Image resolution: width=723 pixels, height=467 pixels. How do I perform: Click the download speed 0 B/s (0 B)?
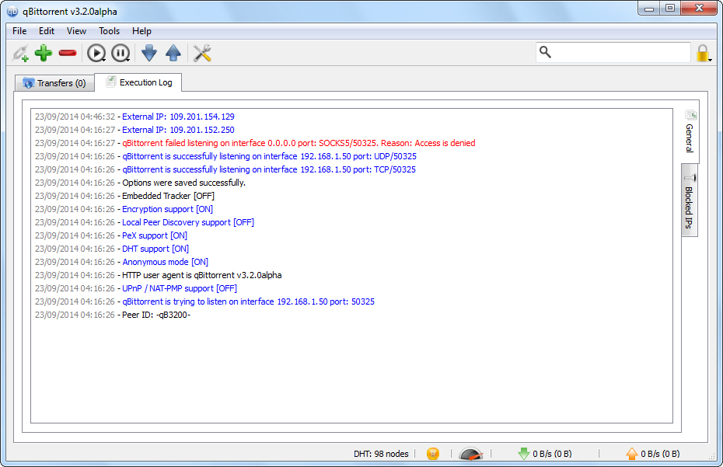click(552, 454)
